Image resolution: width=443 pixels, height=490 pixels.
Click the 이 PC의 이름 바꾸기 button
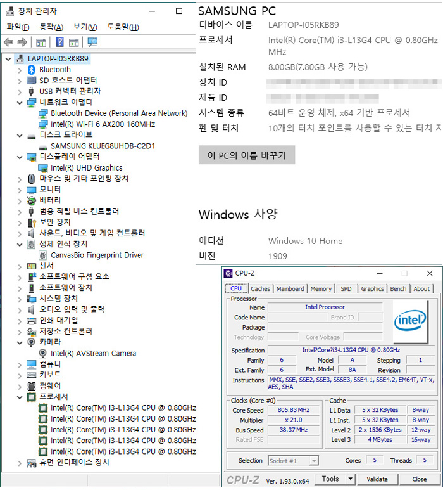[x=247, y=155]
